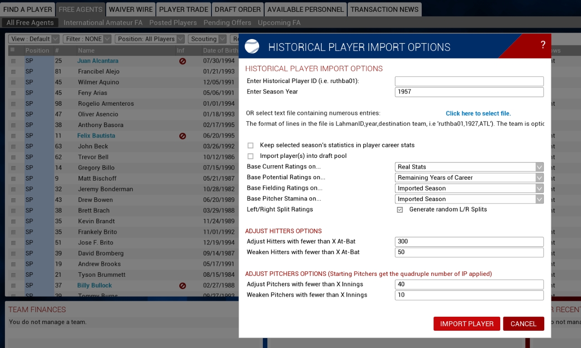
Task: Enable Keep selected season's statistics checkbox
Action: coord(251,146)
